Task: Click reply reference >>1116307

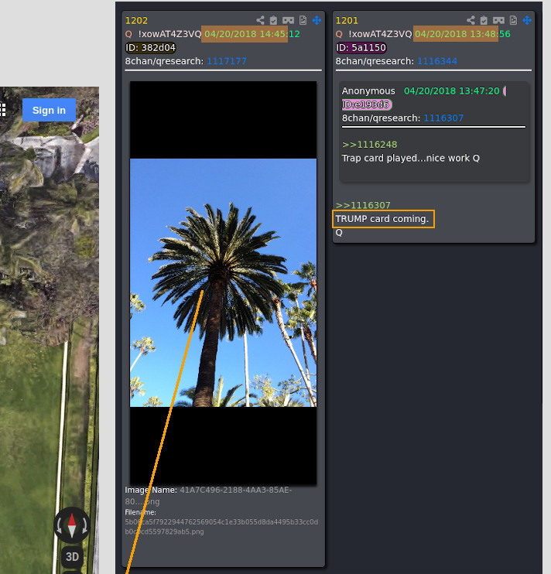Action: point(363,205)
